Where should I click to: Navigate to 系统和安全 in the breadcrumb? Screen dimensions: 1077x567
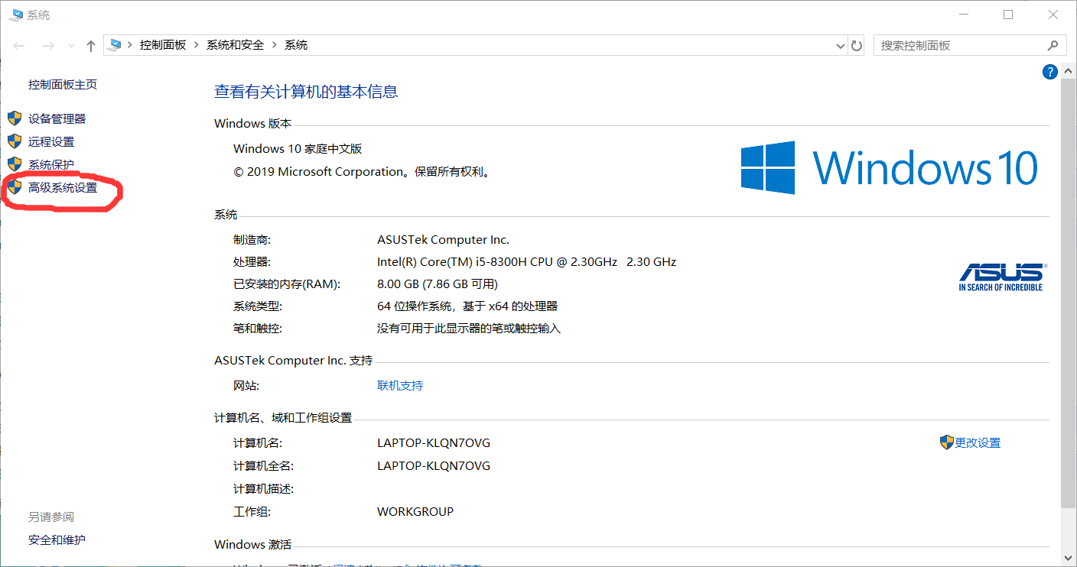[235, 45]
